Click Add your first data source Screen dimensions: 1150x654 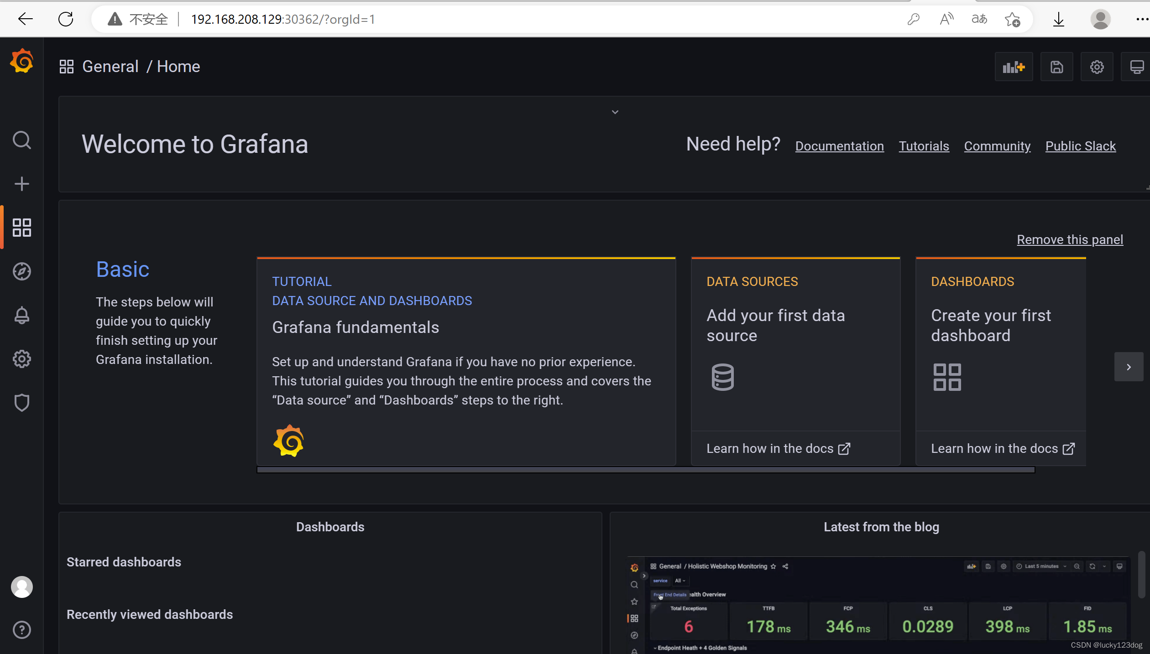pyautogui.click(x=775, y=325)
